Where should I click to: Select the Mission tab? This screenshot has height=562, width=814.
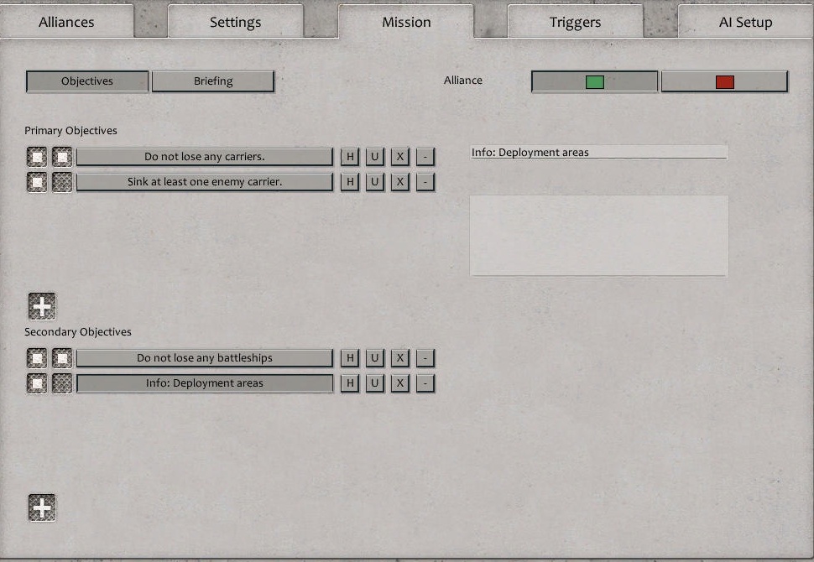pyautogui.click(x=406, y=22)
